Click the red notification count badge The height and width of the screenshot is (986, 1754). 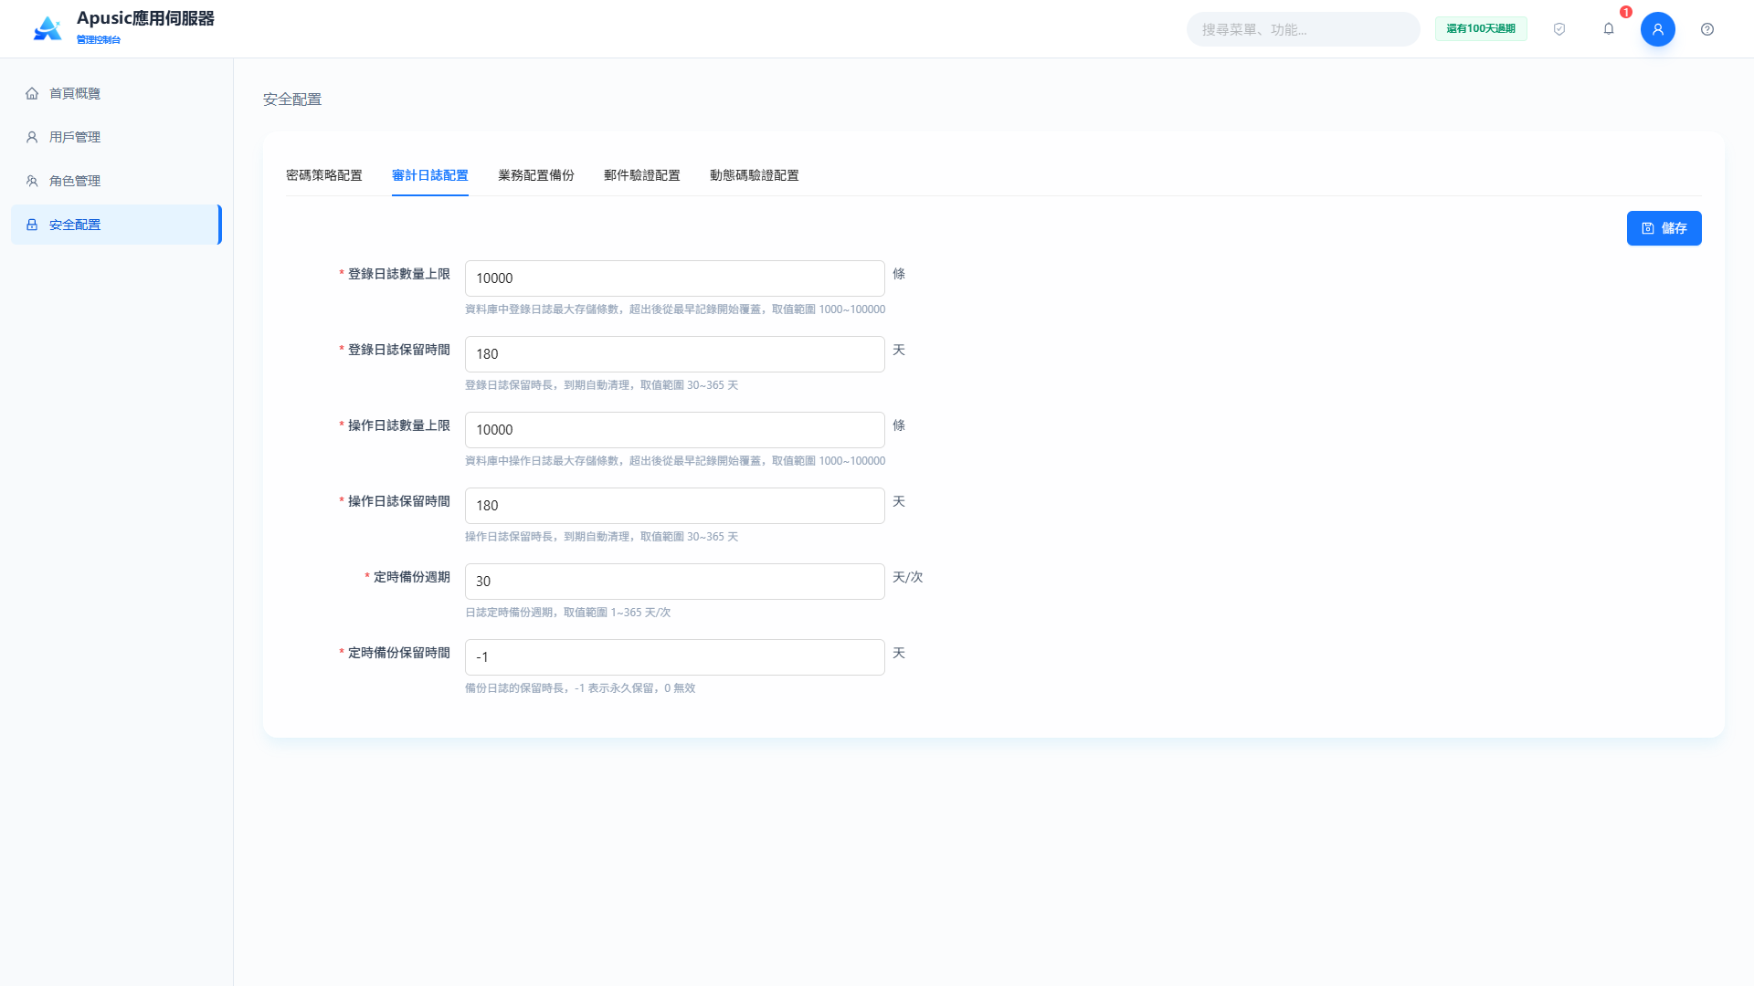[1626, 12]
